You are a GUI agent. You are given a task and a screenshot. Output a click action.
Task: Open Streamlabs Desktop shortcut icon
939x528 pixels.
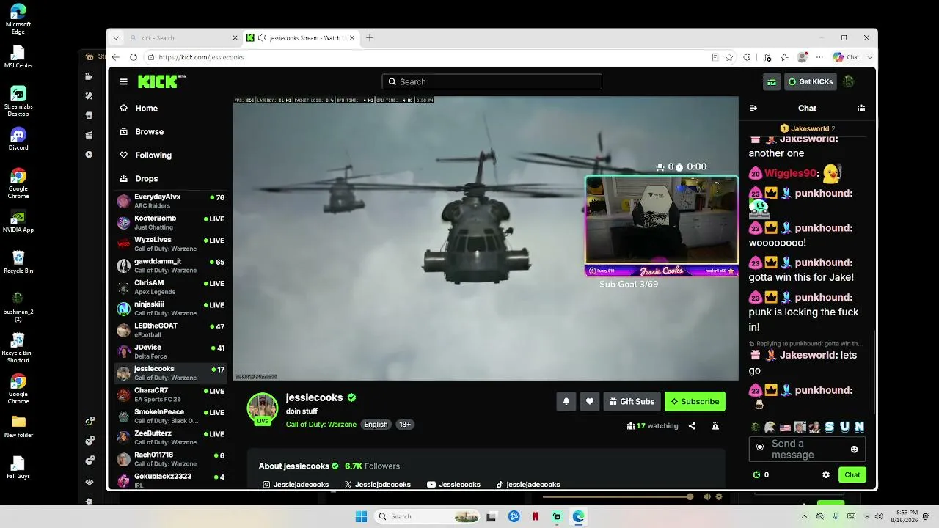[18, 101]
